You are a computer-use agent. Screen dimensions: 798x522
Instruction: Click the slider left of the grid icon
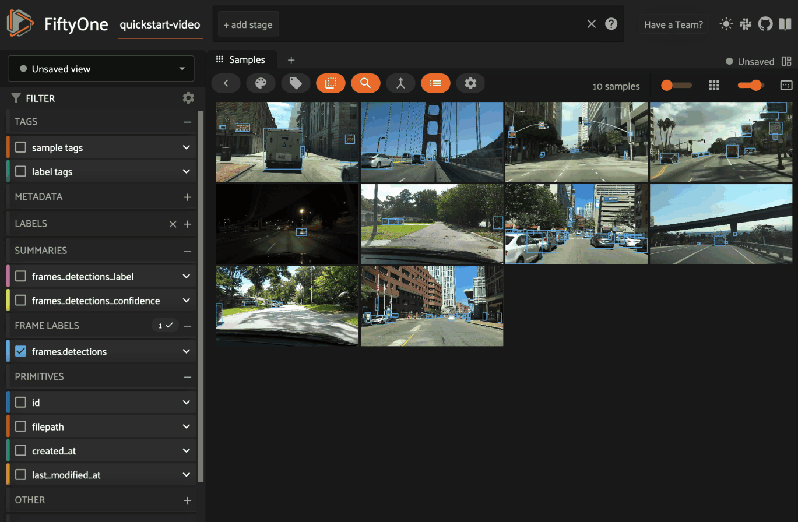[x=676, y=86]
